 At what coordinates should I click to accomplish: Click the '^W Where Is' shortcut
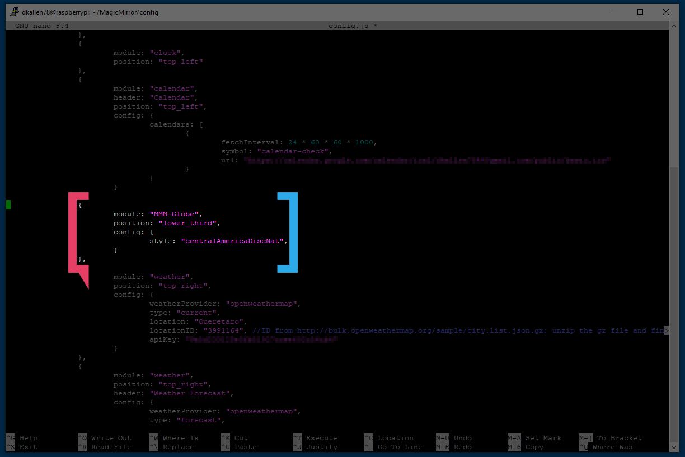click(173, 438)
